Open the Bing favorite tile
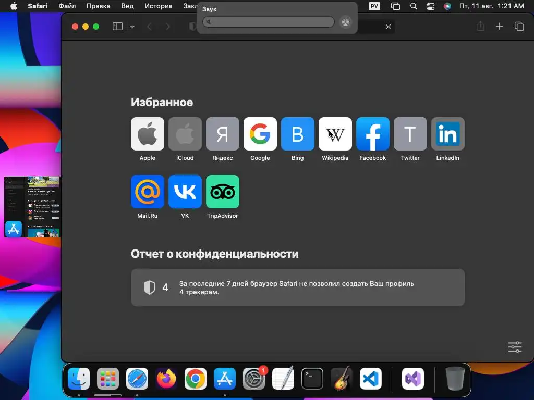534x400 pixels. (x=298, y=134)
